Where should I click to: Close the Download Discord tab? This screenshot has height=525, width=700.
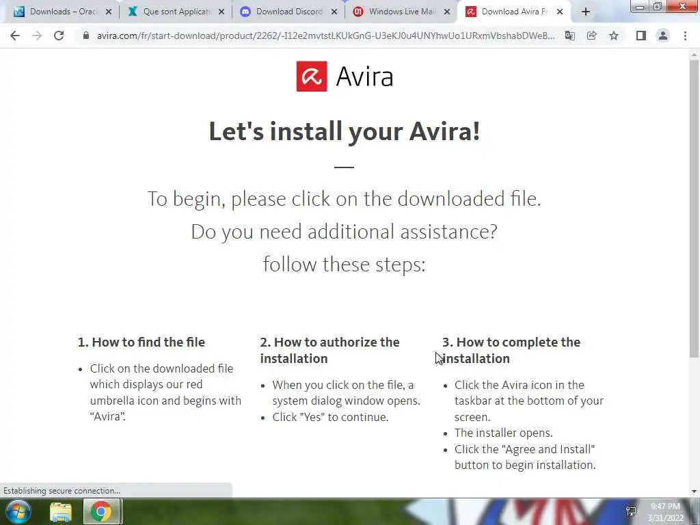pos(334,12)
